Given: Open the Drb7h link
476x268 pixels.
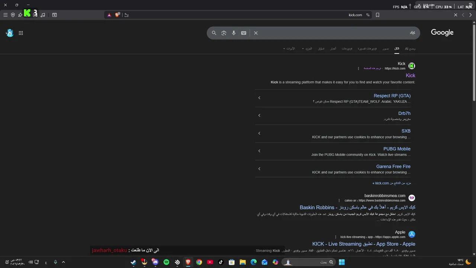Looking at the screenshot, I should coord(404,114).
